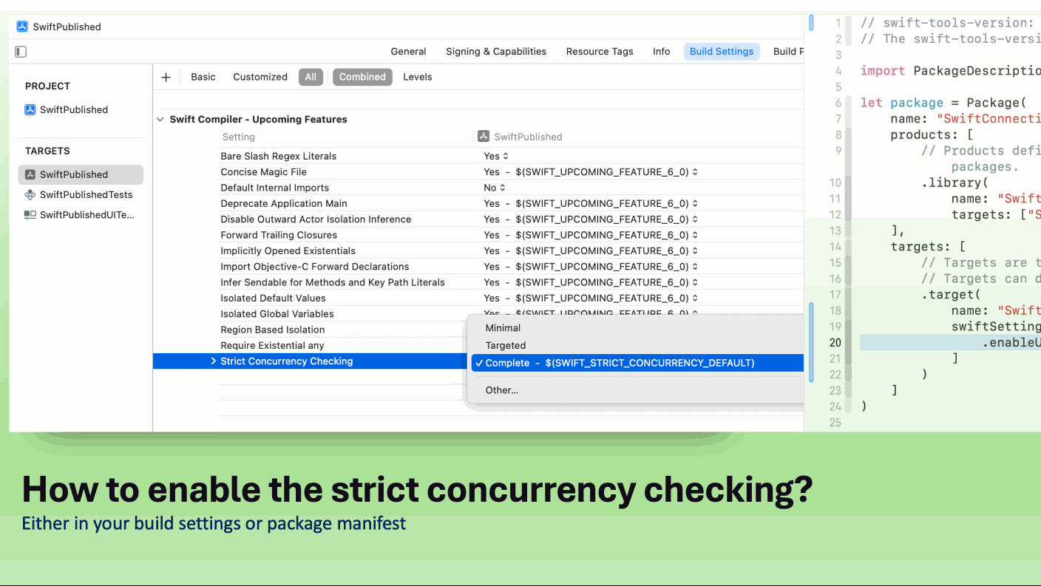Click line number 20 in code editor
1041x586 pixels.
835,343
